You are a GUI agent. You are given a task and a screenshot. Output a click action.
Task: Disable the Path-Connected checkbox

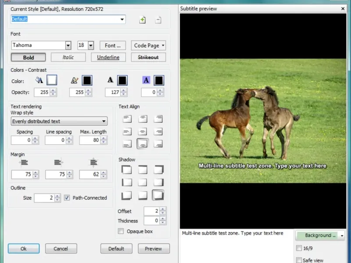[x=67, y=198]
